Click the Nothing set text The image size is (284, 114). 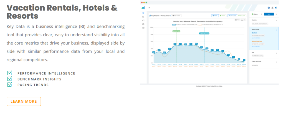(255, 65)
